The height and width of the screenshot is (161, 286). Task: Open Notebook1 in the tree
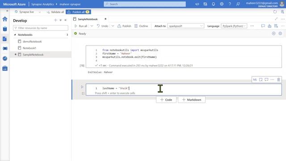(x=29, y=48)
